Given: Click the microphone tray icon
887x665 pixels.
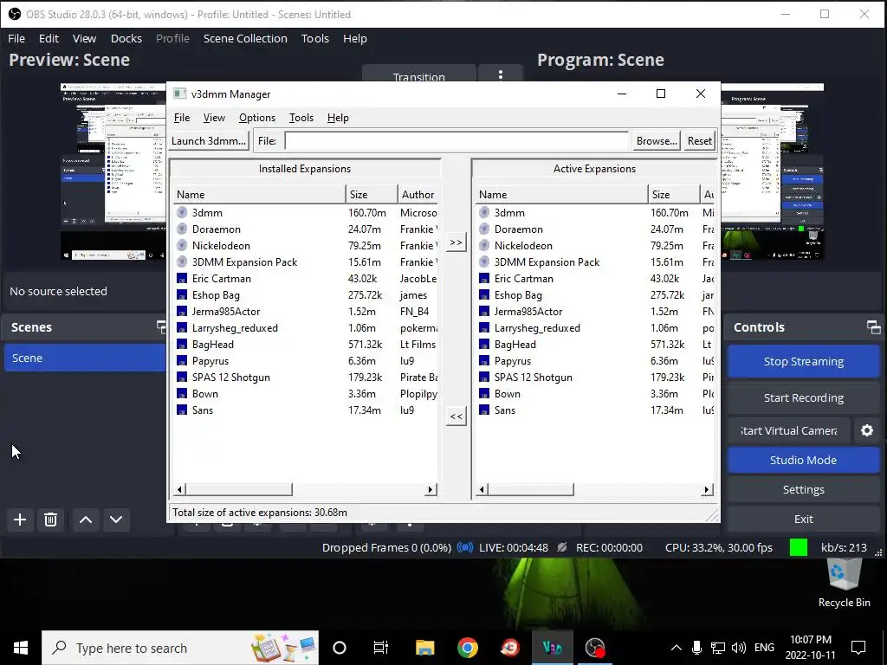Looking at the screenshot, I should tap(697, 648).
